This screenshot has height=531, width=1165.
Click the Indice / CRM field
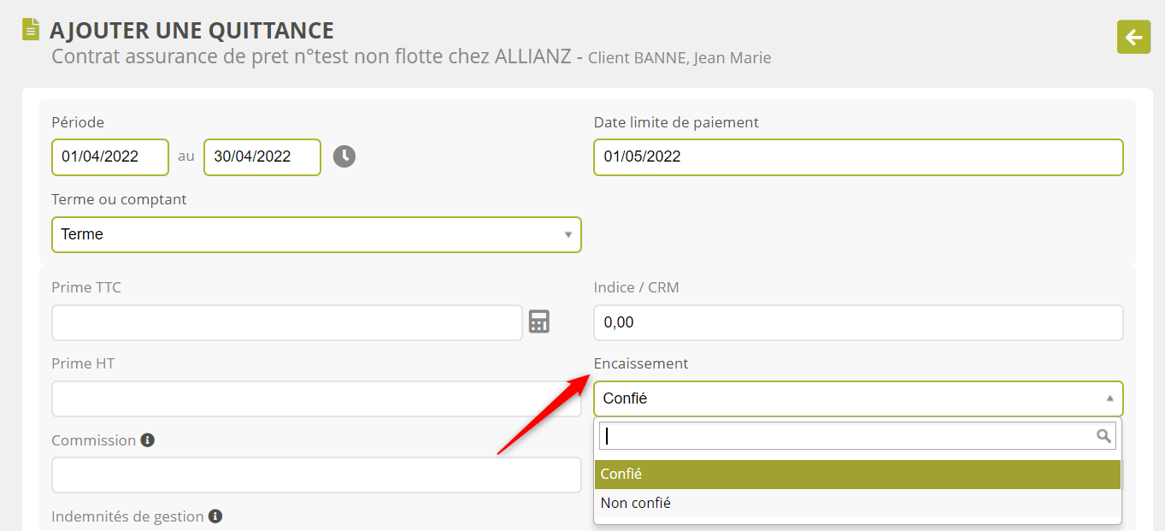[858, 322]
